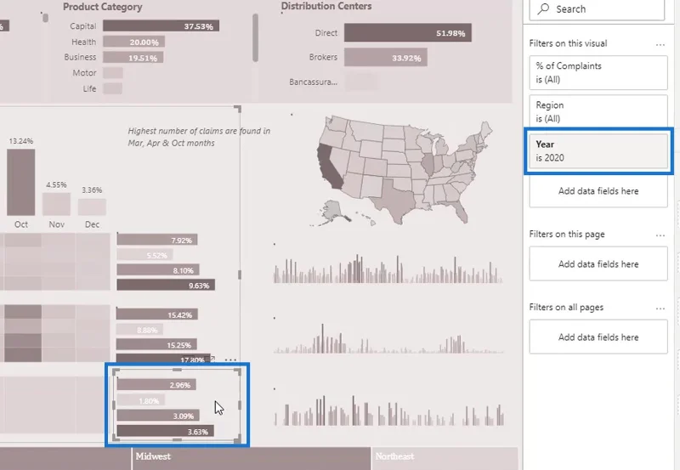The height and width of the screenshot is (470, 680).
Task: Click the 15.42% horizontal bar
Action: coord(157,314)
